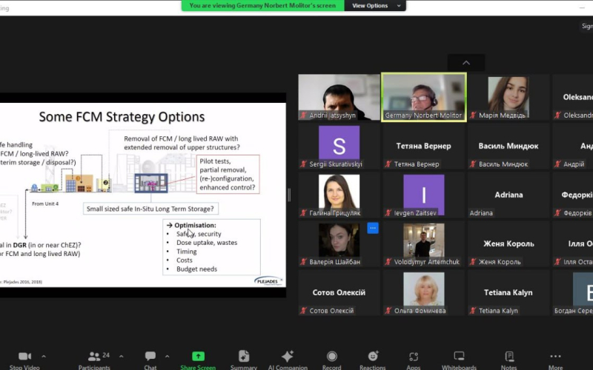Expand the Stop Video options caret
This screenshot has height=370, width=593.
[x=44, y=356]
